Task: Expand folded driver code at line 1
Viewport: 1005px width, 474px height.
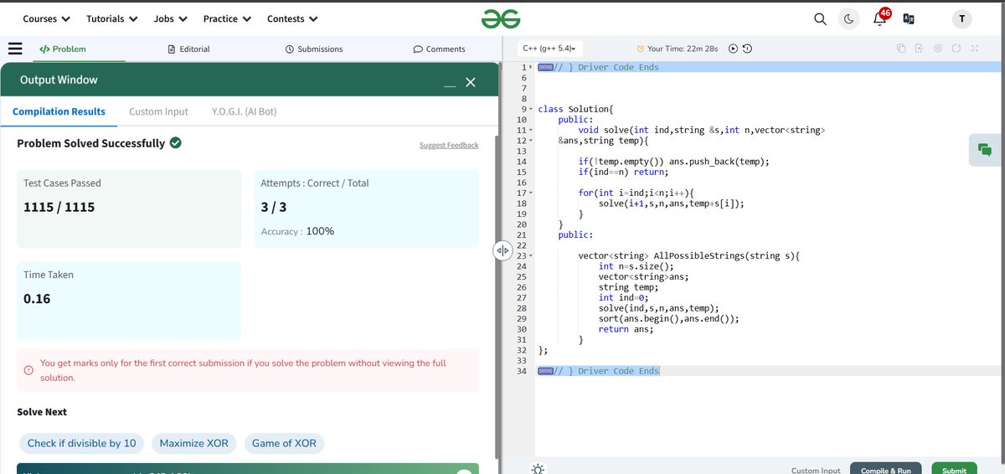Action: (530, 67)
